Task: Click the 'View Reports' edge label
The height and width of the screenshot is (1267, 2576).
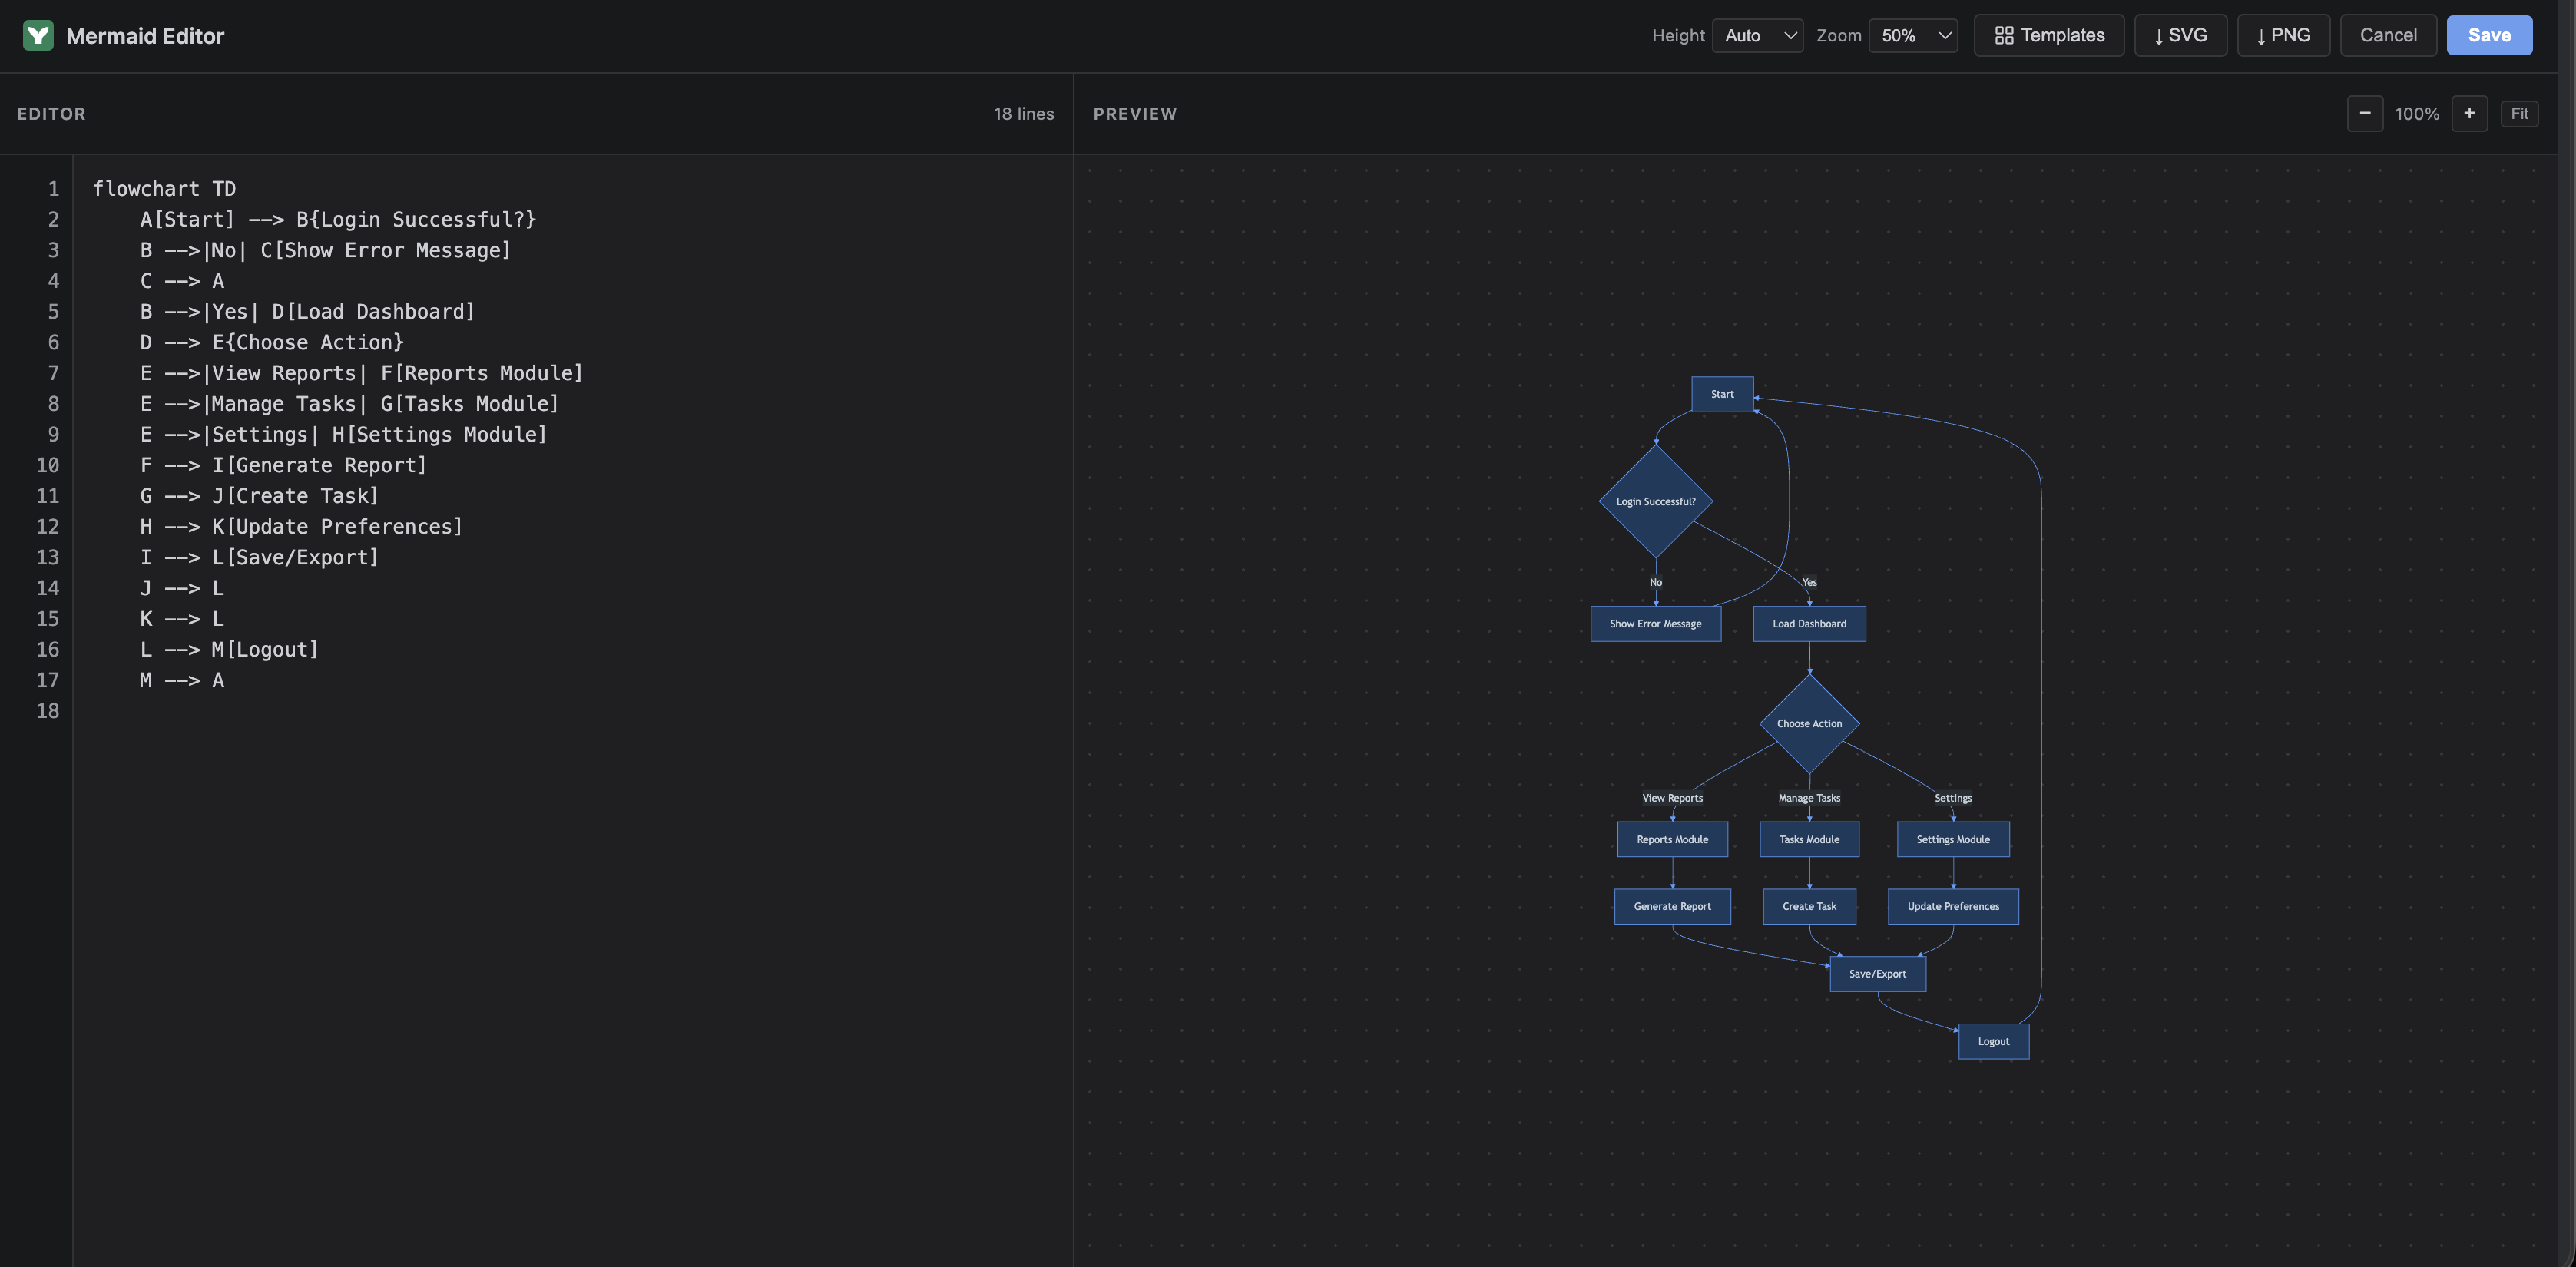Action: 1672,798
